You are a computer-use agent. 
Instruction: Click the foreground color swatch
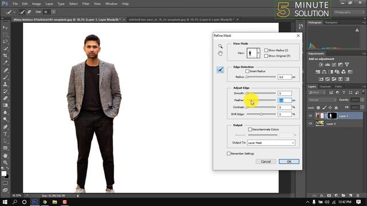(4, 173)
